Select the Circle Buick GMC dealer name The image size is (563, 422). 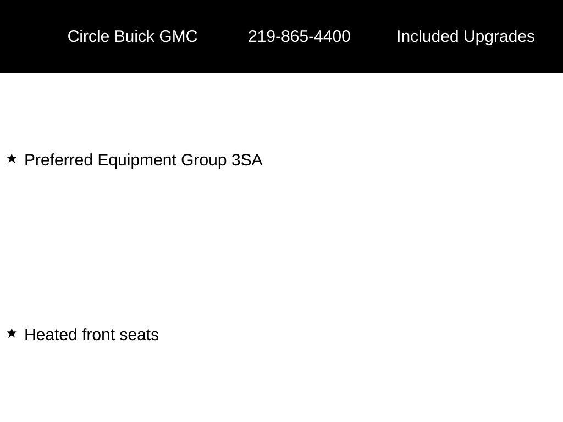coord(132,36)
